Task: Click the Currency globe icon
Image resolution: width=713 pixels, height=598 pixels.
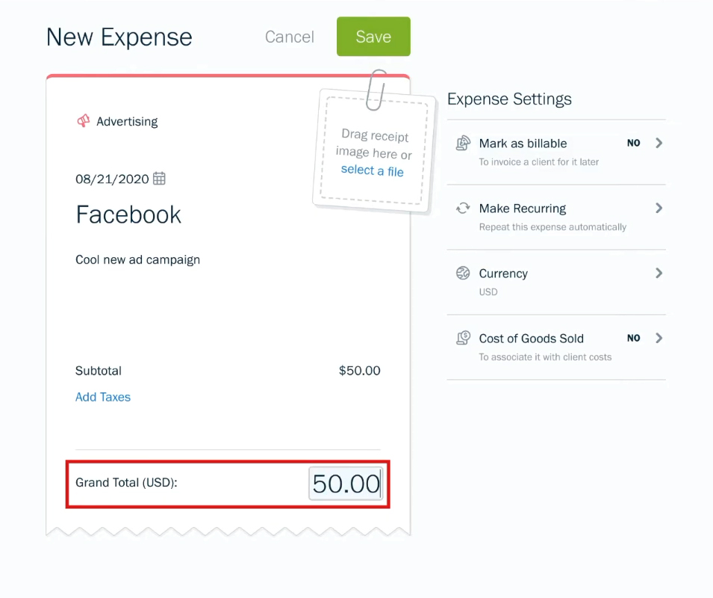Action: [463, 273]
